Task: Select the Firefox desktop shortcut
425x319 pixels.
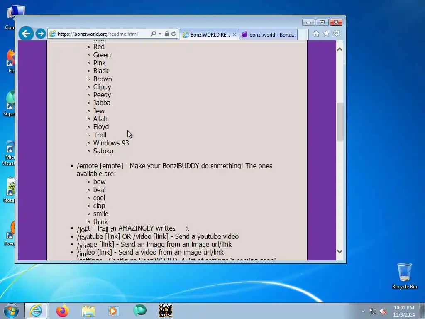Action: coord(10,61)
